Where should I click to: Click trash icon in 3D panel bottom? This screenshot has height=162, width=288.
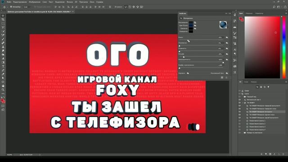click(x=283, y=154)
